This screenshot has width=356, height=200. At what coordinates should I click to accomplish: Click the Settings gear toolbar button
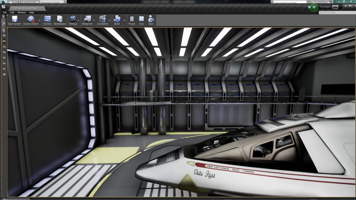click(73, 20)
